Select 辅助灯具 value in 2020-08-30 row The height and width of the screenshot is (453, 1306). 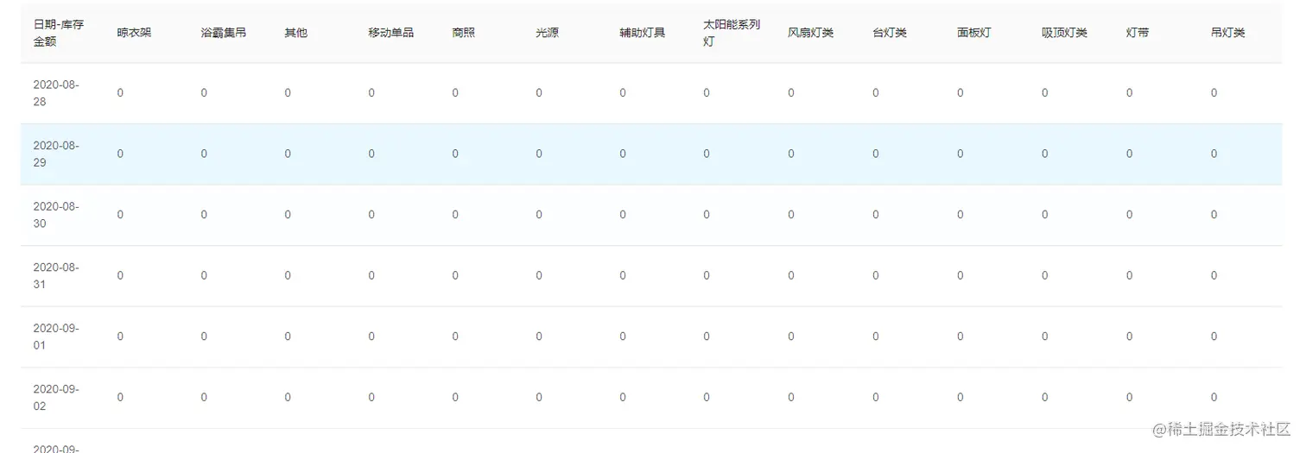point(623,215)
